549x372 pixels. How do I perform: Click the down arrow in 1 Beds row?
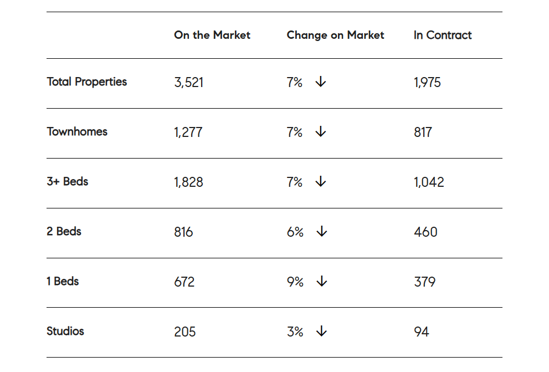point(321,282)
